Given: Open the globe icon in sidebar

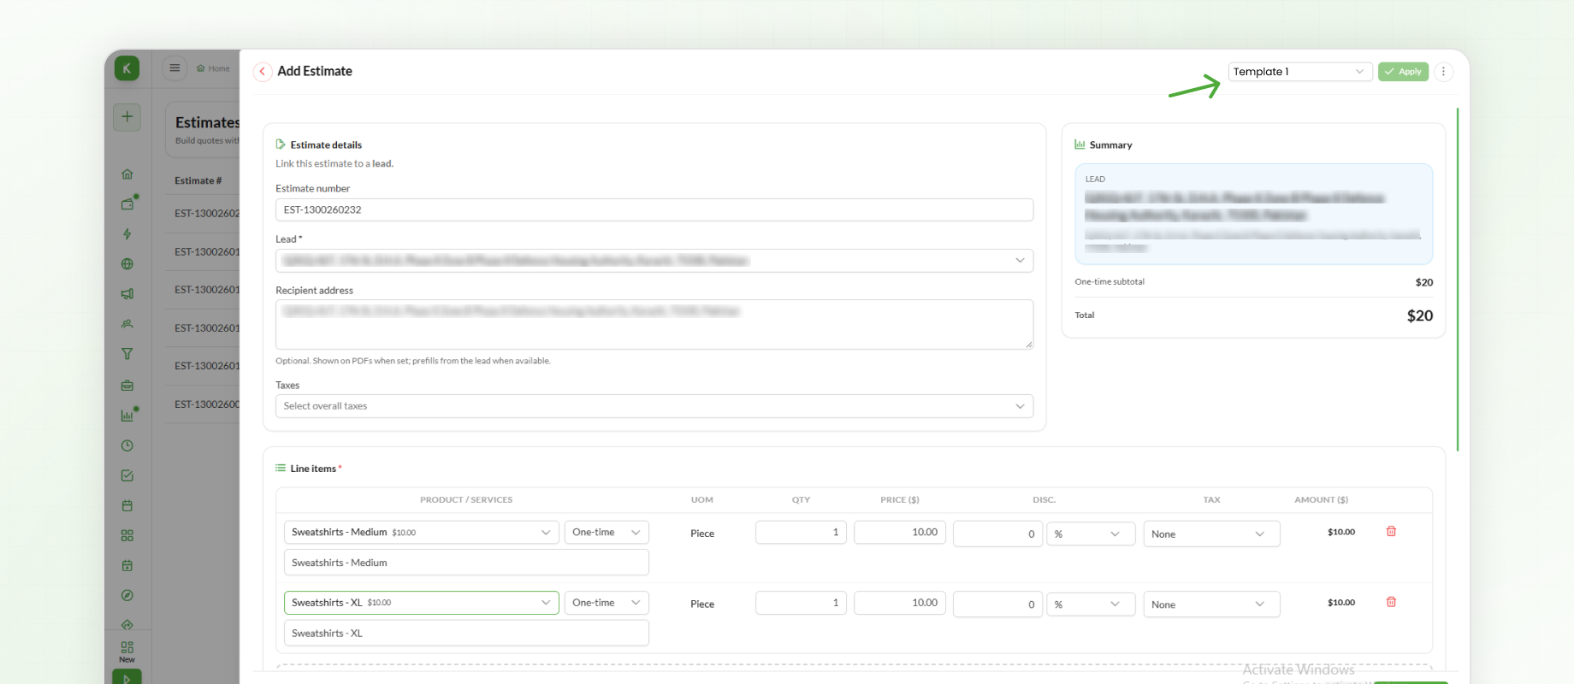Looking at the screenshot, I should [x=127, y=264].
